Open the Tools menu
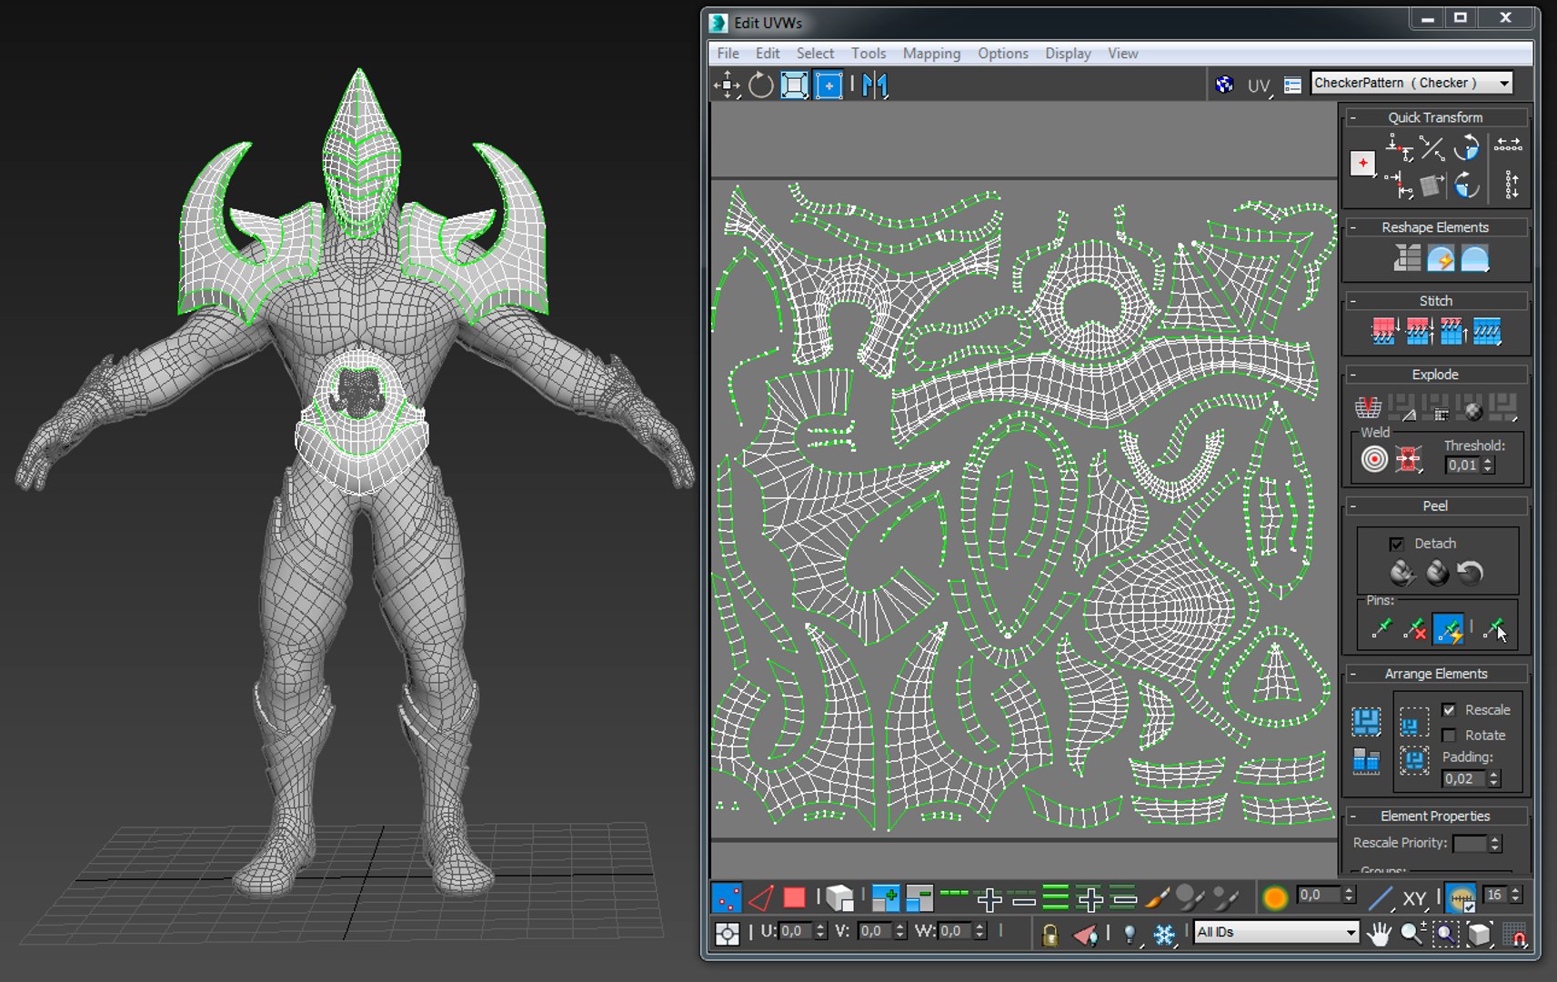Screen dimensions: 1557x982 (868, 54)
